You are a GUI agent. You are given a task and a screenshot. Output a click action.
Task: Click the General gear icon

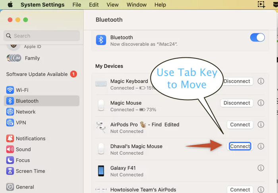coord(10,187)
